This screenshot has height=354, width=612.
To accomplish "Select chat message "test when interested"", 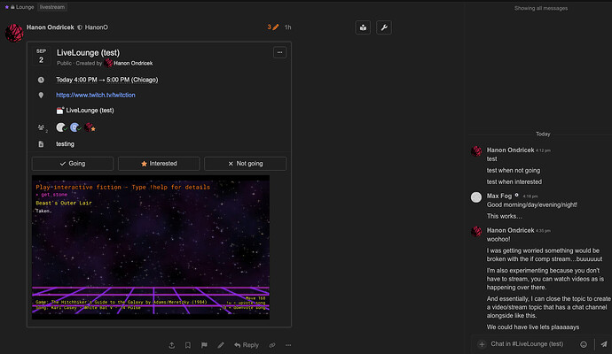I will click(x=514, y=182).
